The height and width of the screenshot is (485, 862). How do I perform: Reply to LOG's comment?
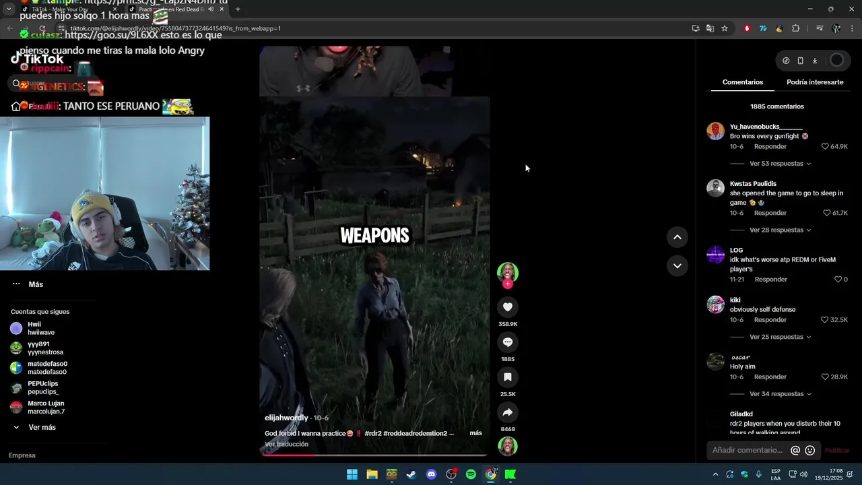point(771,280)
